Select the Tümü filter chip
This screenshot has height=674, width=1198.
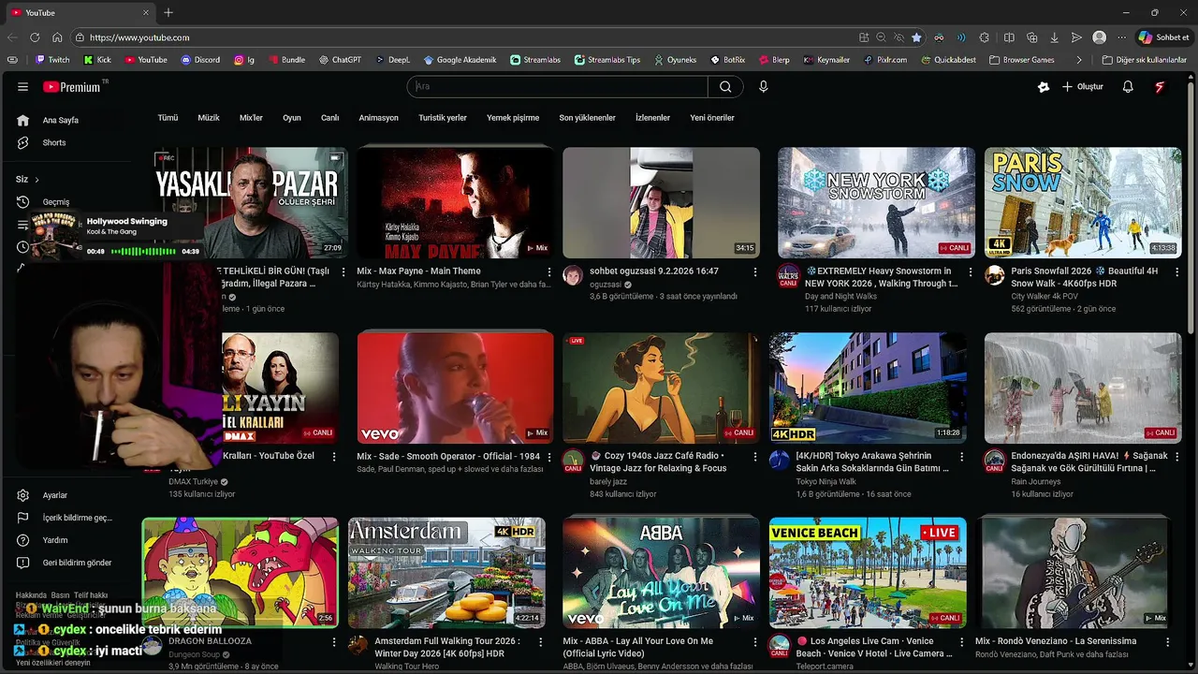168,118
